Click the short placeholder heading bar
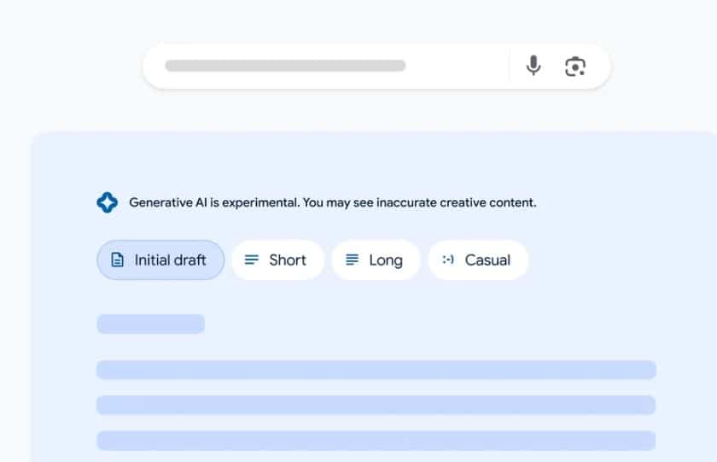The height and width of the screenshot is (462, 717). (150, 324)
